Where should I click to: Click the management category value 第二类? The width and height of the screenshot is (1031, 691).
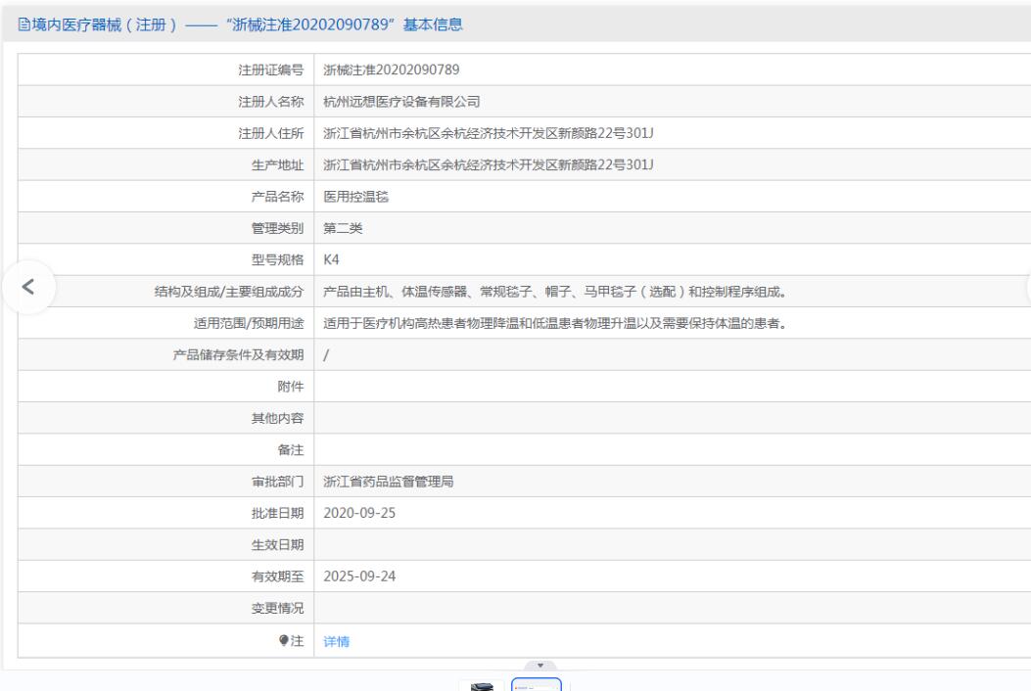343,228
